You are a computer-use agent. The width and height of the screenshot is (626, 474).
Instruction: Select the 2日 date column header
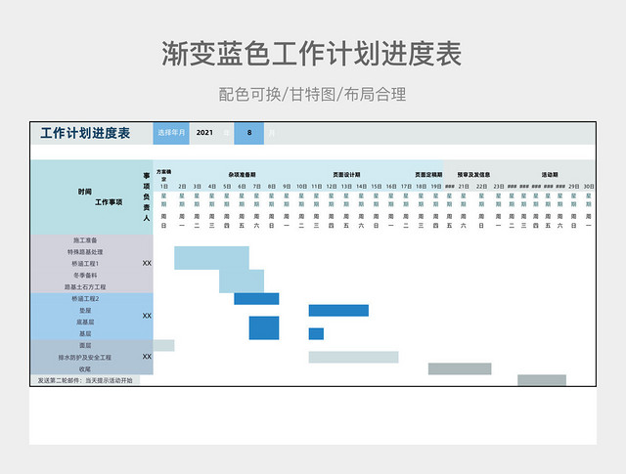(x=182, y=187)
